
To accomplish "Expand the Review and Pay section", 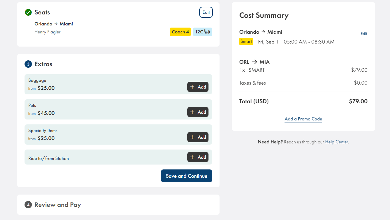I will pos(57,205).
